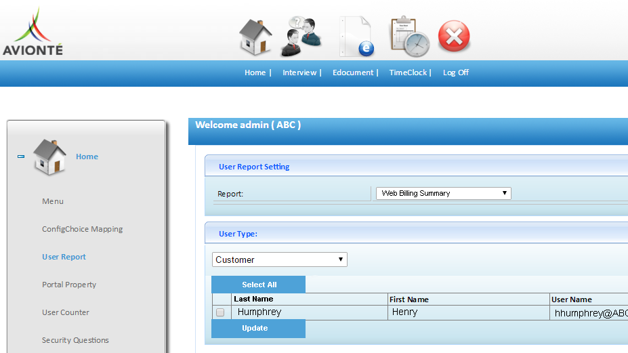The width and height of the screenshot is (628, 353).
Task: Select Interview in the navigation bar
Action: tap(299, 72)
